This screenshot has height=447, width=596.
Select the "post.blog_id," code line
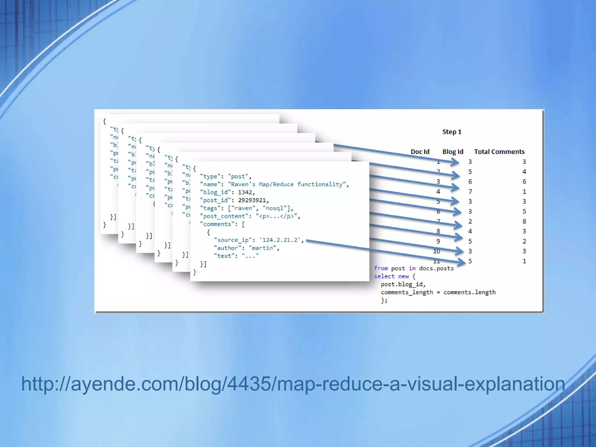pos(403,284)
